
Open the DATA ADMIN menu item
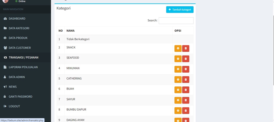(25, 77)
